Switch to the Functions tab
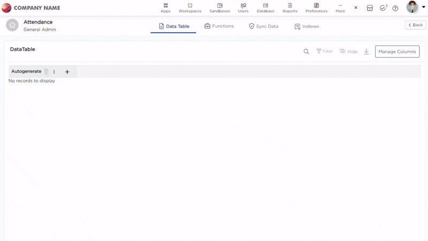The height and width of the screenshot is (241, 428). tap(219, 26)
